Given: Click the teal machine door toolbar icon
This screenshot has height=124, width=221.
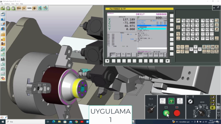Looking at the screenshot, I should (40, 8).
